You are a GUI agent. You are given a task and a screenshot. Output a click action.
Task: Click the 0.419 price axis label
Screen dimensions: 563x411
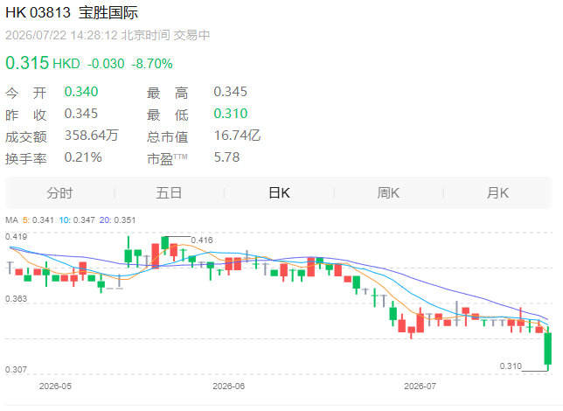point(16,237)
